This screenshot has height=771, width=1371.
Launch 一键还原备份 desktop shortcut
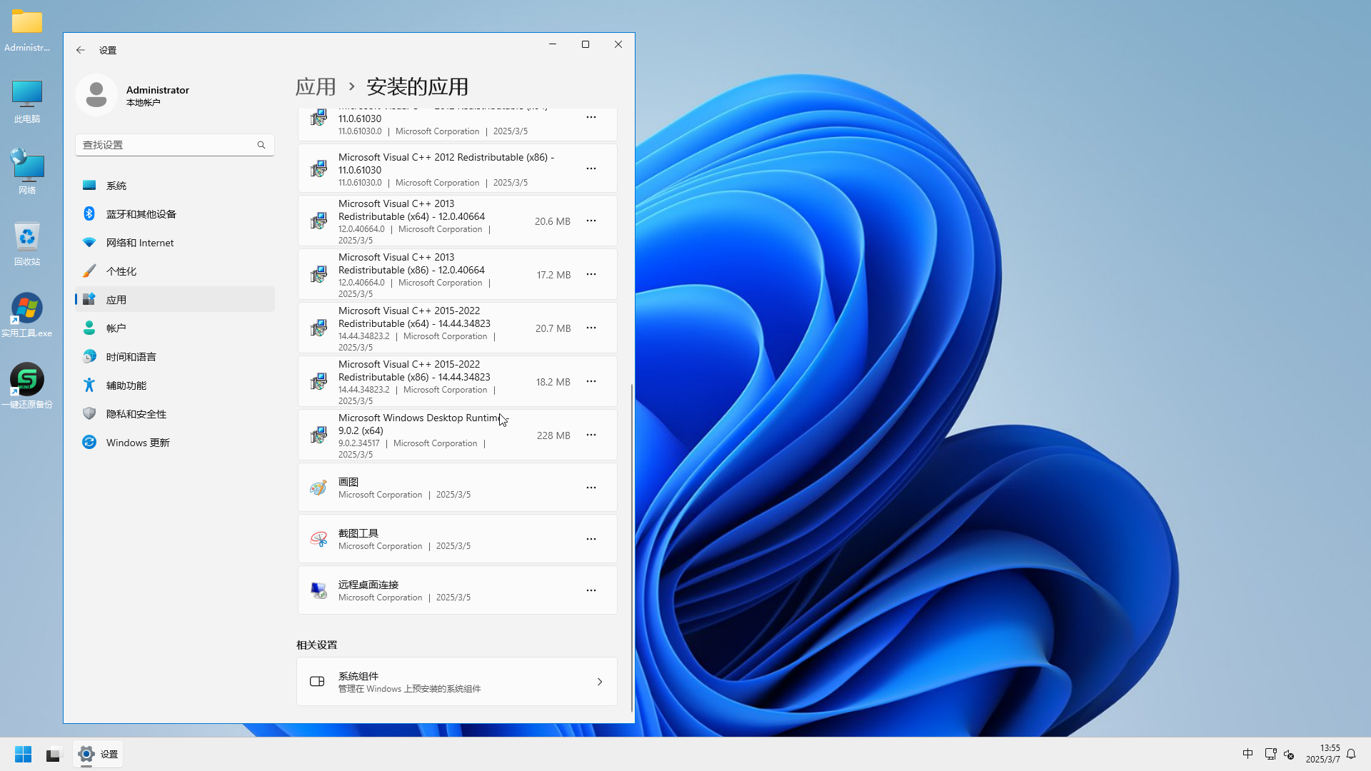[27, 387]
